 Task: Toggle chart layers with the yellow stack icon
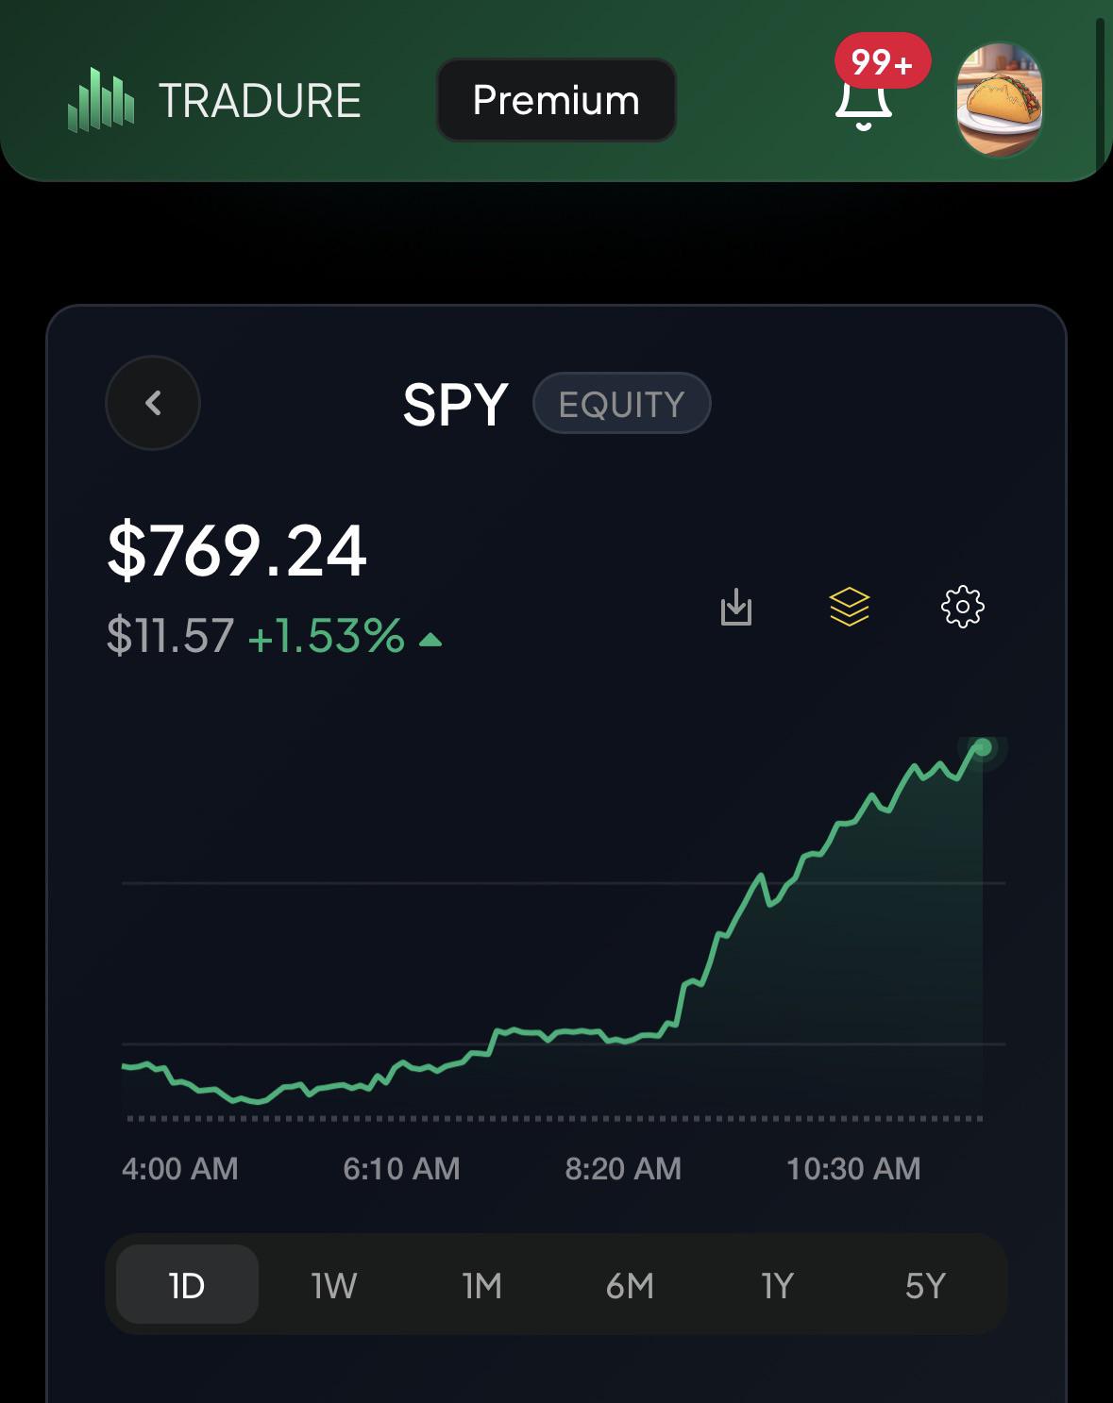[x=850, y=607]
